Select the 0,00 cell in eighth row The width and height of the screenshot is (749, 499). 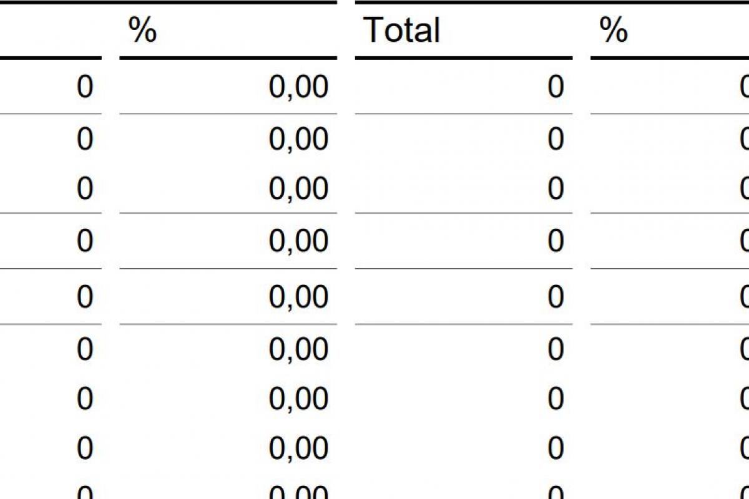pos(298,448)
